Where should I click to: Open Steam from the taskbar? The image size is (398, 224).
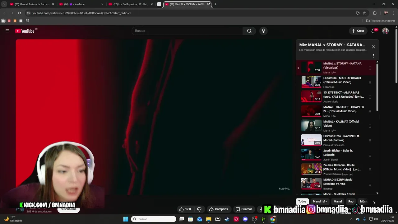tap(227, 219)
